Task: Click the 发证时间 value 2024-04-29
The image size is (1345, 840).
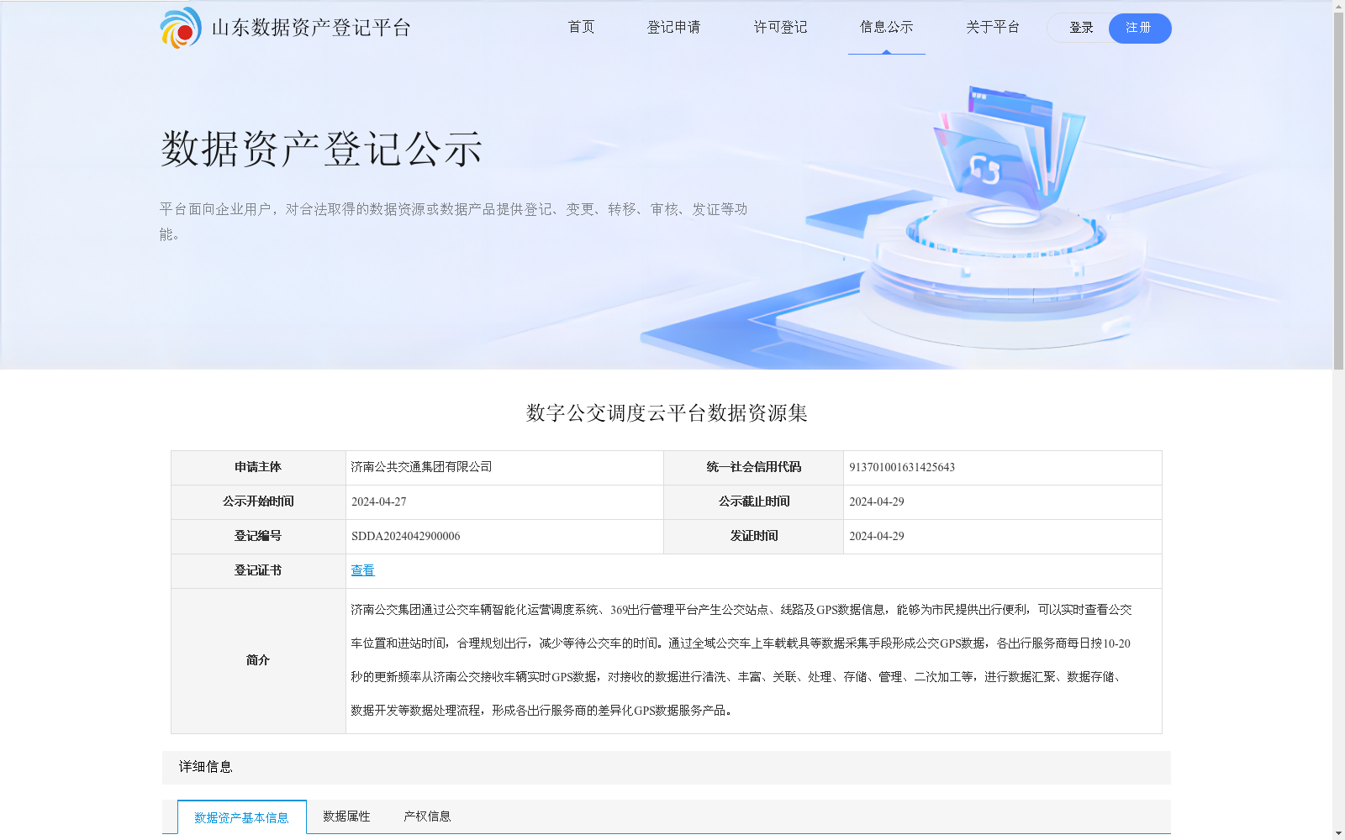Action: coord(877,537)
